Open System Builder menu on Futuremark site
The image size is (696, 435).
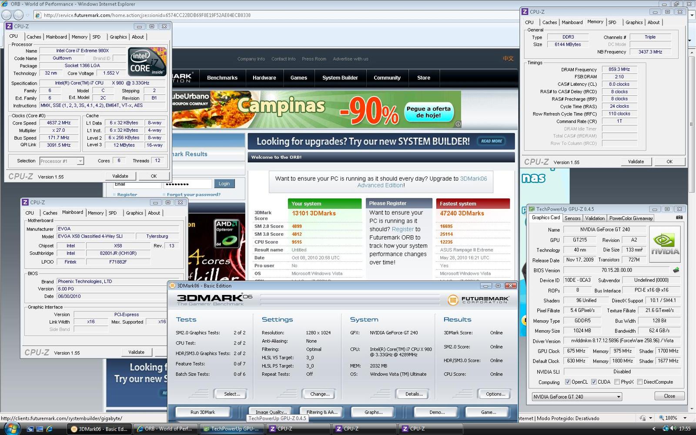[x=340, y=78]
